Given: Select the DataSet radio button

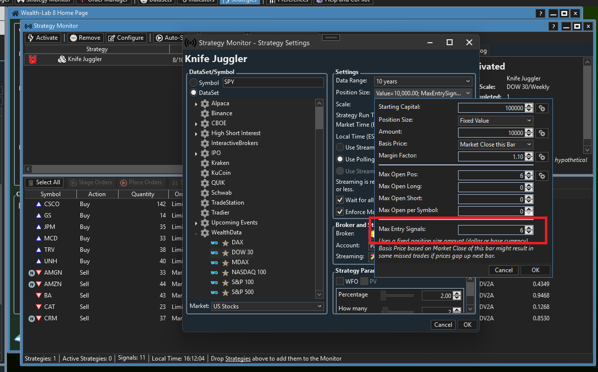Looking at the screenshot, I should tap(194, 93).
